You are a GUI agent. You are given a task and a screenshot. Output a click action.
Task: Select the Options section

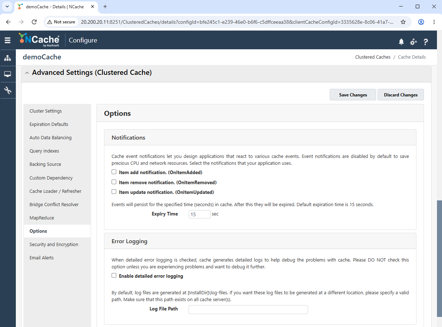tap(57, 231)
